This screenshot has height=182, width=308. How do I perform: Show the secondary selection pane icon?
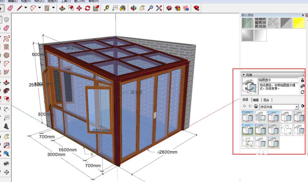coord(302,80)
